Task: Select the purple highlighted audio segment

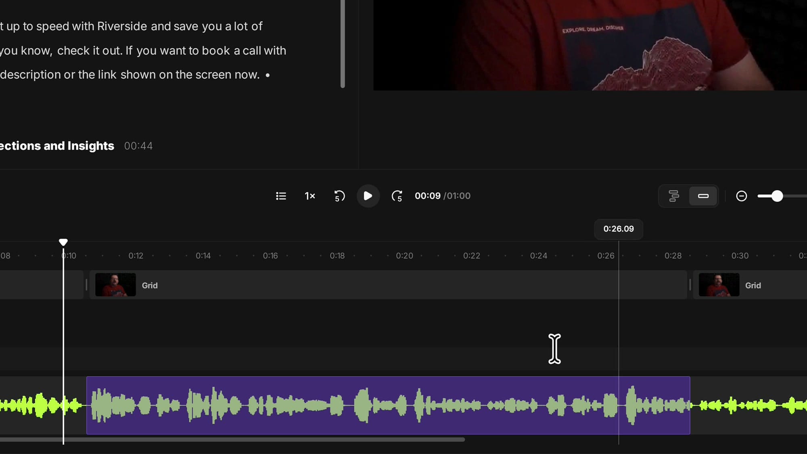Action: [388, 405]
